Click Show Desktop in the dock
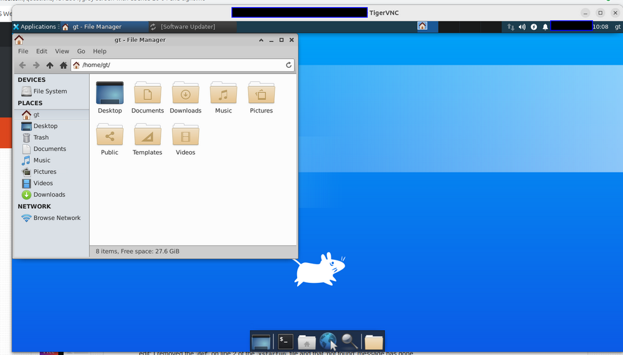Image resolution: width=623 pixels, height=355 pixels. (x=261, y=342)
